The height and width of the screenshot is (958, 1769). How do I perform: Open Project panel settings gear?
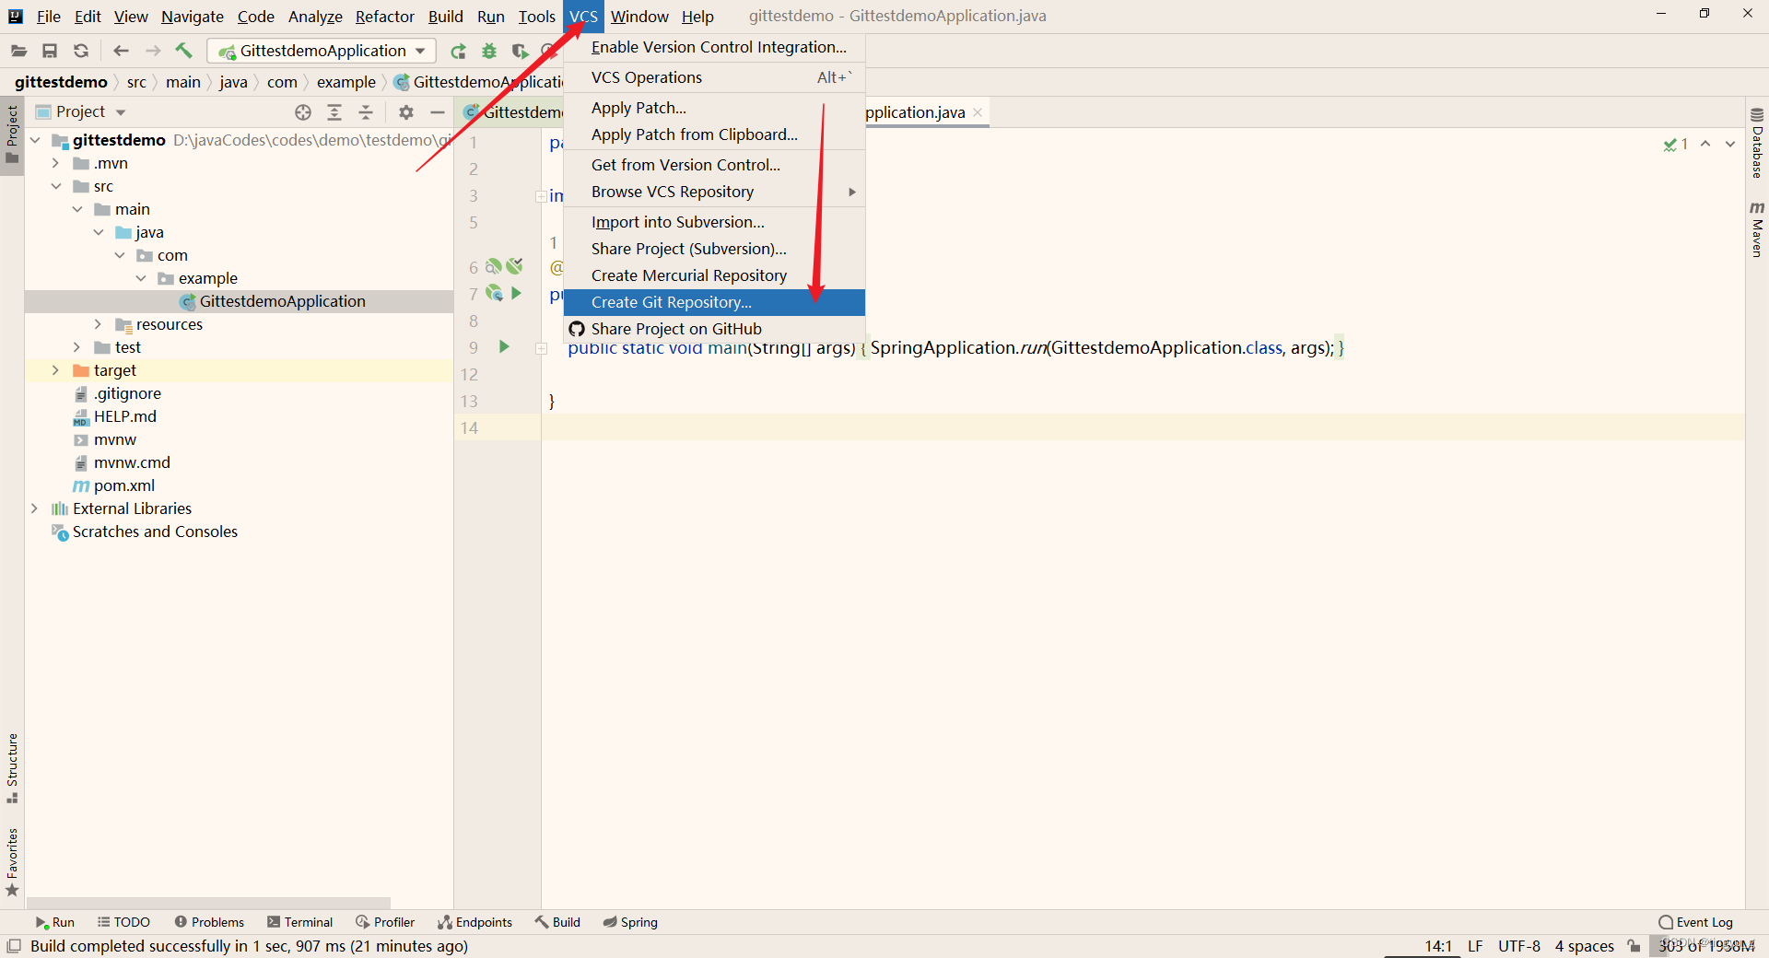click(x=406, y=112)
